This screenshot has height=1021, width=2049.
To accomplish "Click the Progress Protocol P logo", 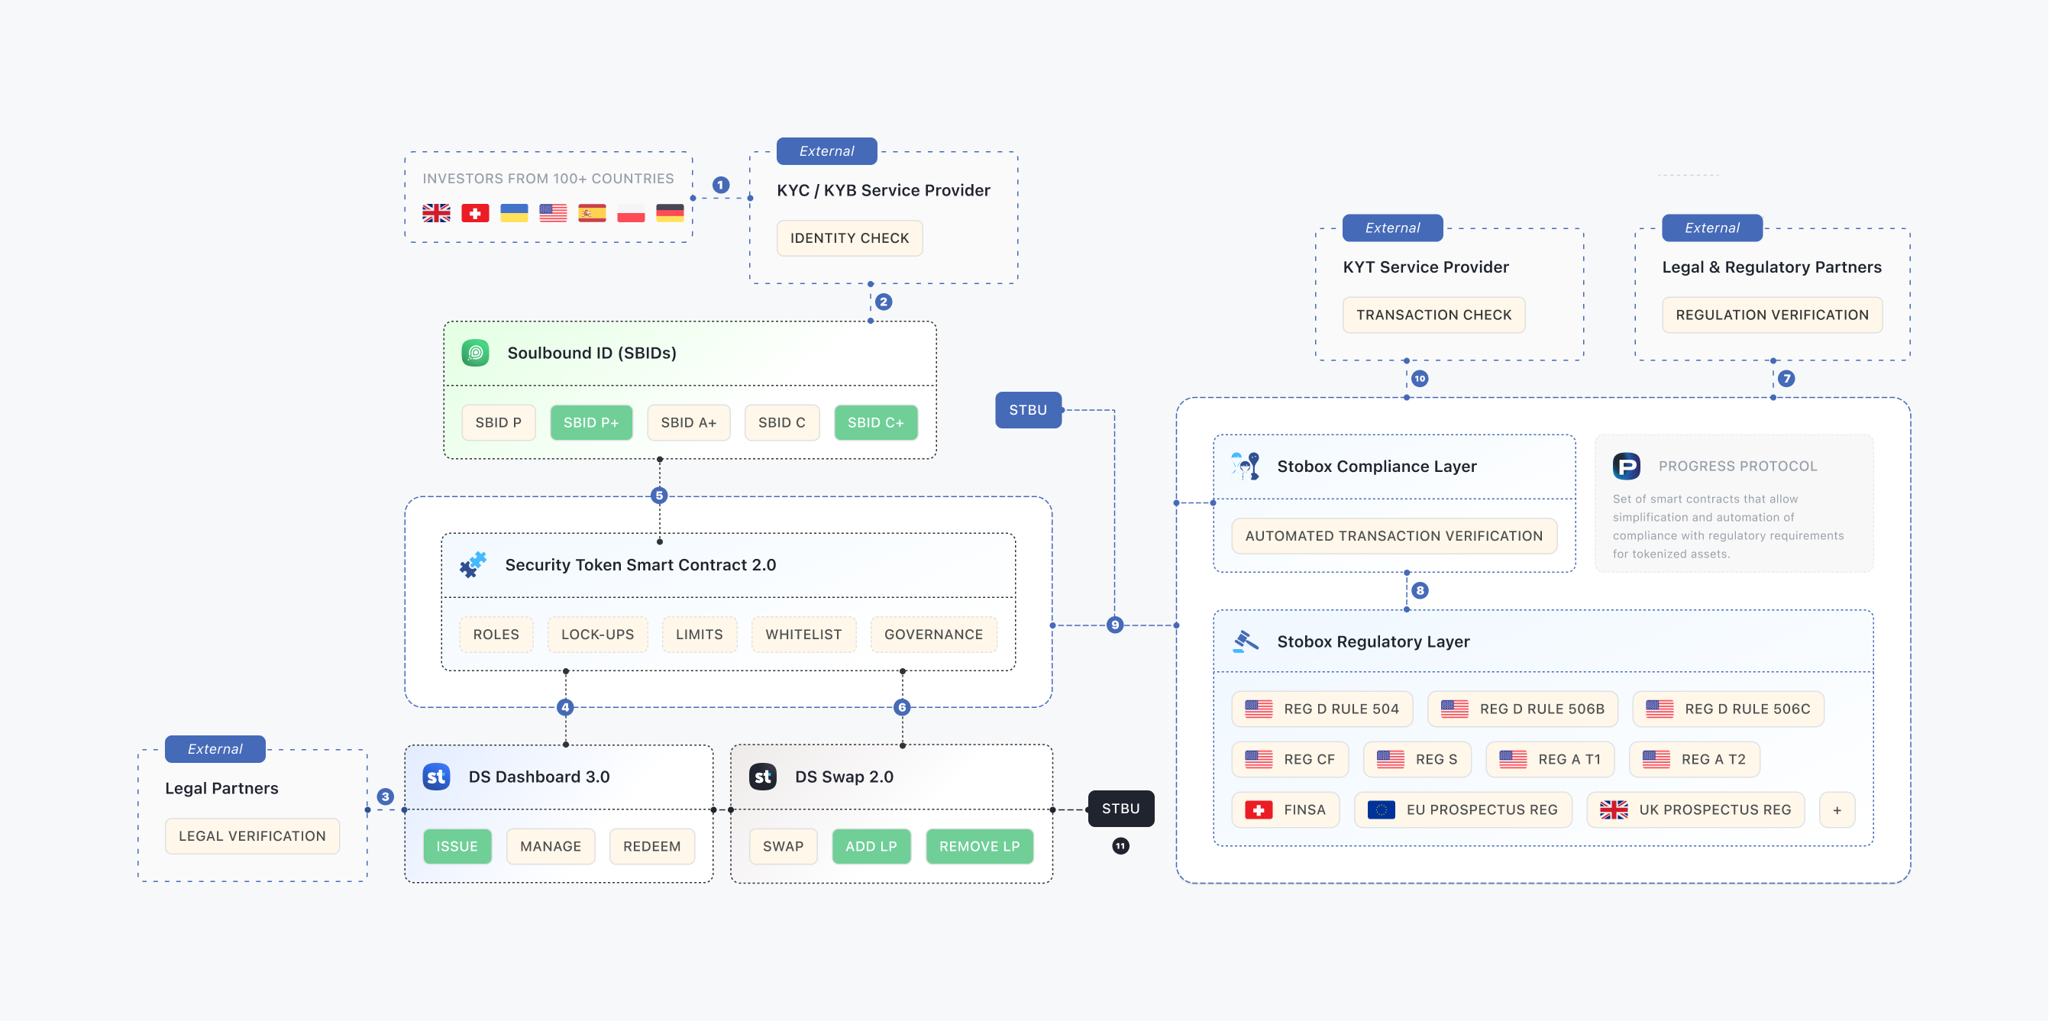I will click(1626, 466).
